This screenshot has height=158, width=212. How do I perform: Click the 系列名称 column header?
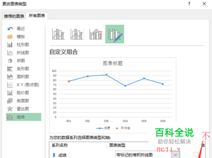pyautogui.click(x=60, y=145)
